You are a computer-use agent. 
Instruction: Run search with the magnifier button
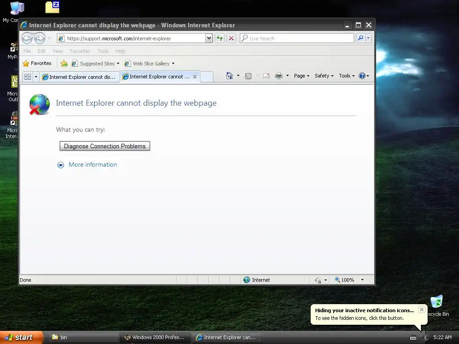click(361, 38)
